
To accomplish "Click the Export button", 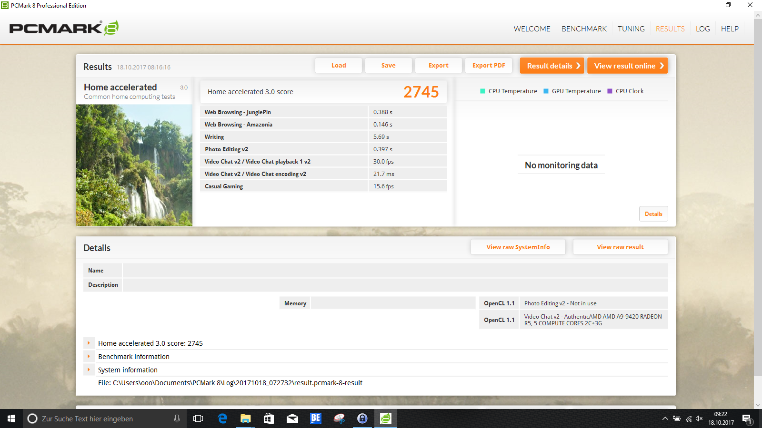I will tap(439, 66).
